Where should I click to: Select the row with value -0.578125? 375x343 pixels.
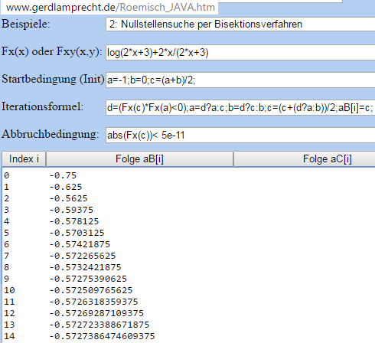point(189,221)
